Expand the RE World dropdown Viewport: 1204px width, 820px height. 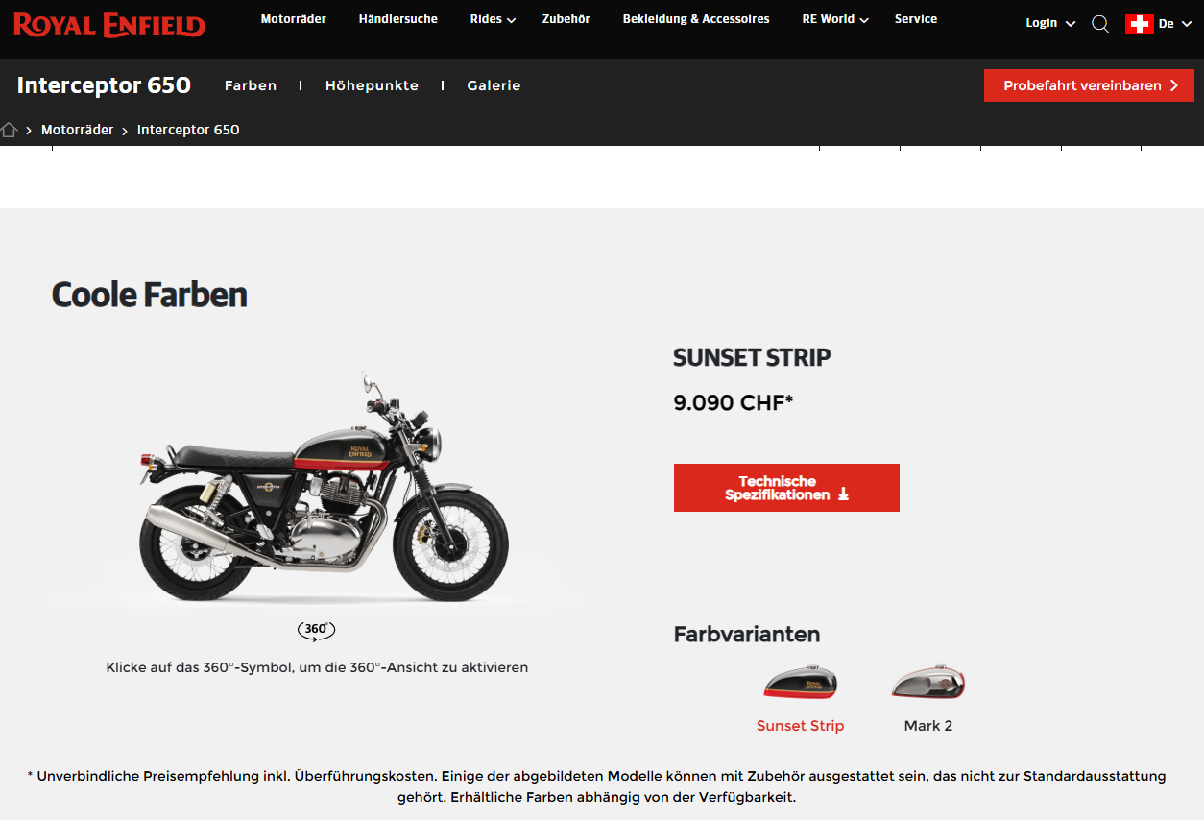coord(835,19)
